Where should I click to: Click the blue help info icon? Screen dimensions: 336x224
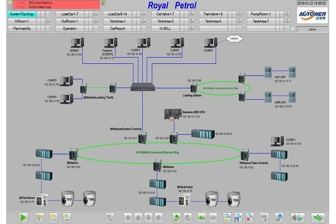point(279,218)
